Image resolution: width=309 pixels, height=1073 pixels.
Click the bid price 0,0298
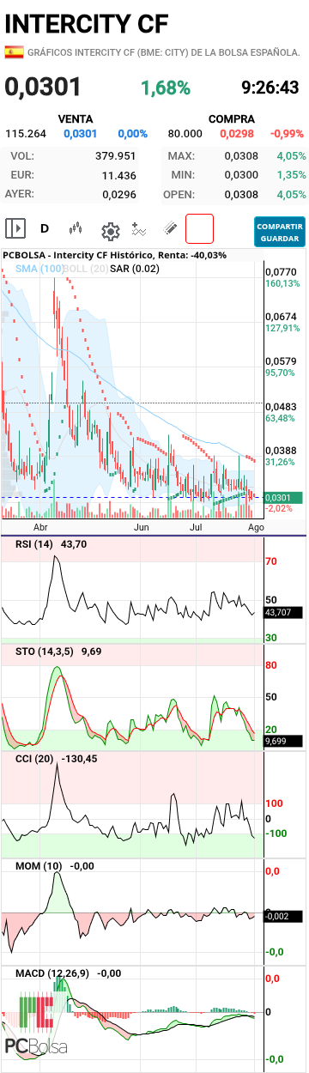(236, 134)
